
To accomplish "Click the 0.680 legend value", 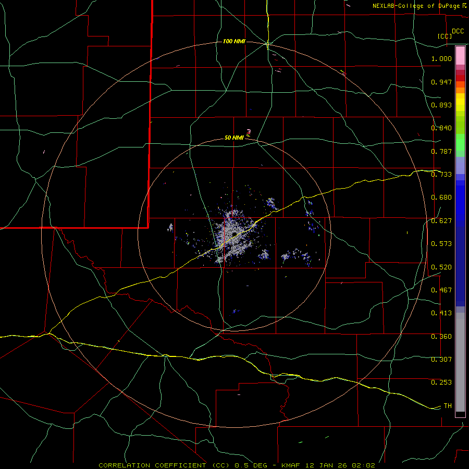I will 441,198.
